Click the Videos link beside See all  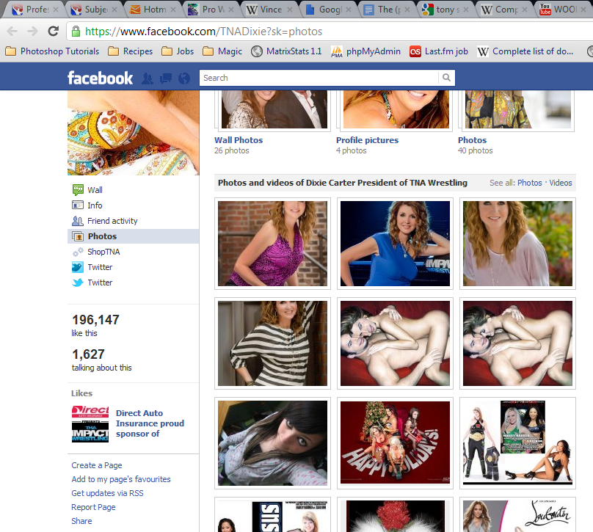[561, 183]
